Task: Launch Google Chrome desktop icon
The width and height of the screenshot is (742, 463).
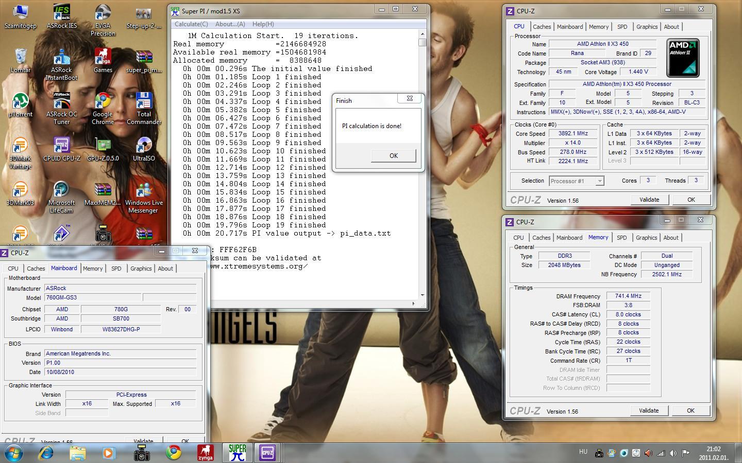Action: click(103, 109)
